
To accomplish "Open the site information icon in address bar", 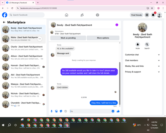I will [x=18, y=8].
